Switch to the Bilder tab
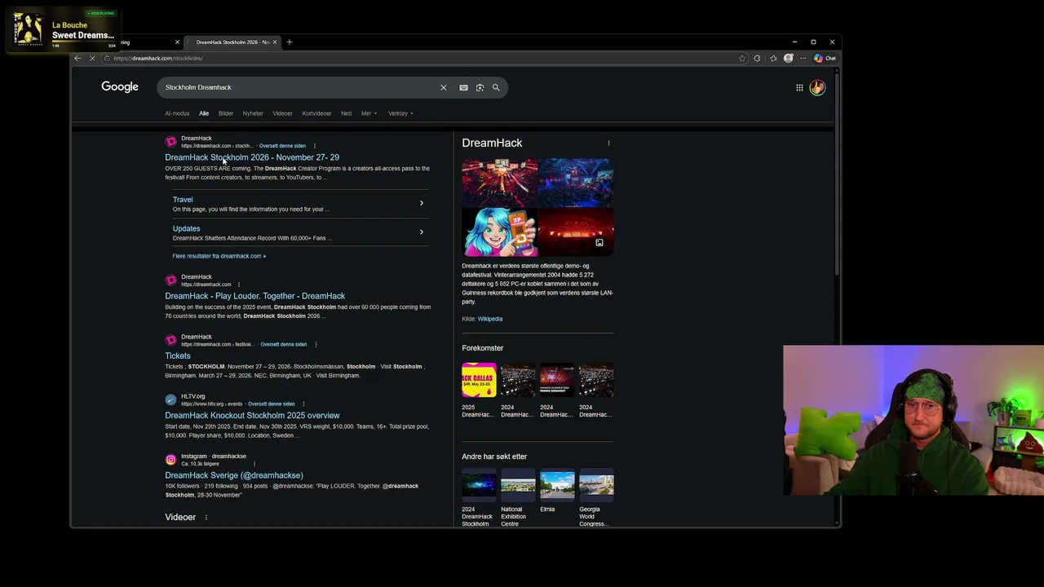 pyautogui.click(x=226, y=113)
